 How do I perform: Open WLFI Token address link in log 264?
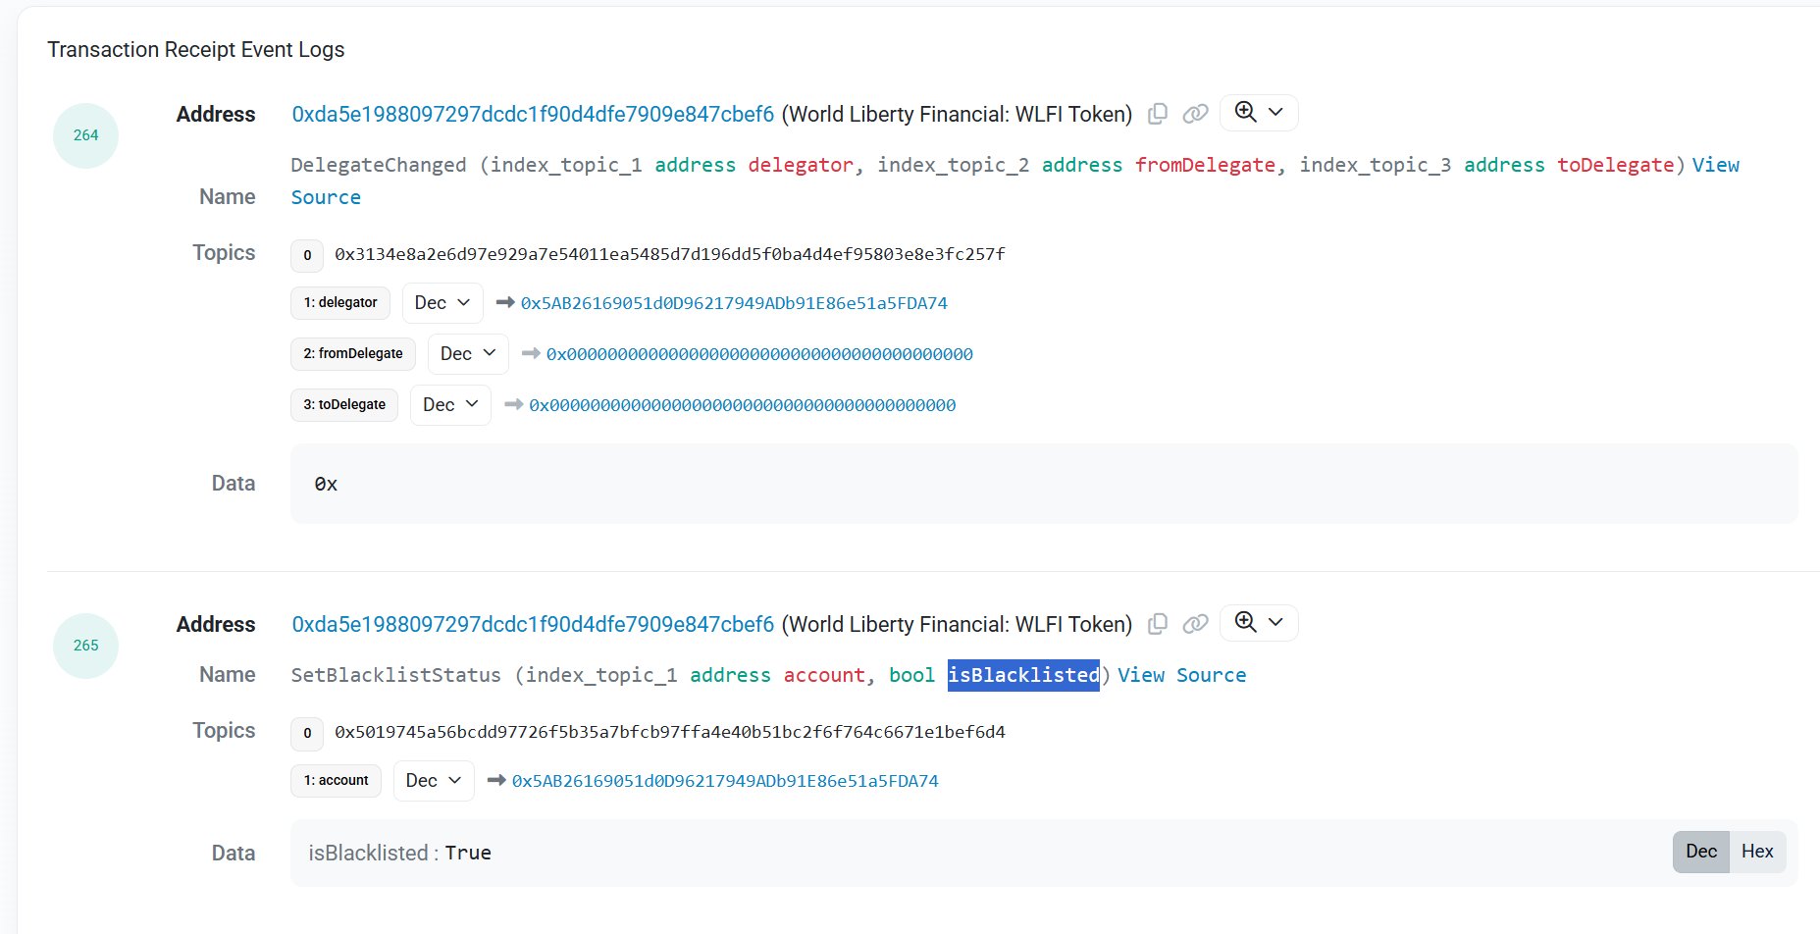[533, 115]
